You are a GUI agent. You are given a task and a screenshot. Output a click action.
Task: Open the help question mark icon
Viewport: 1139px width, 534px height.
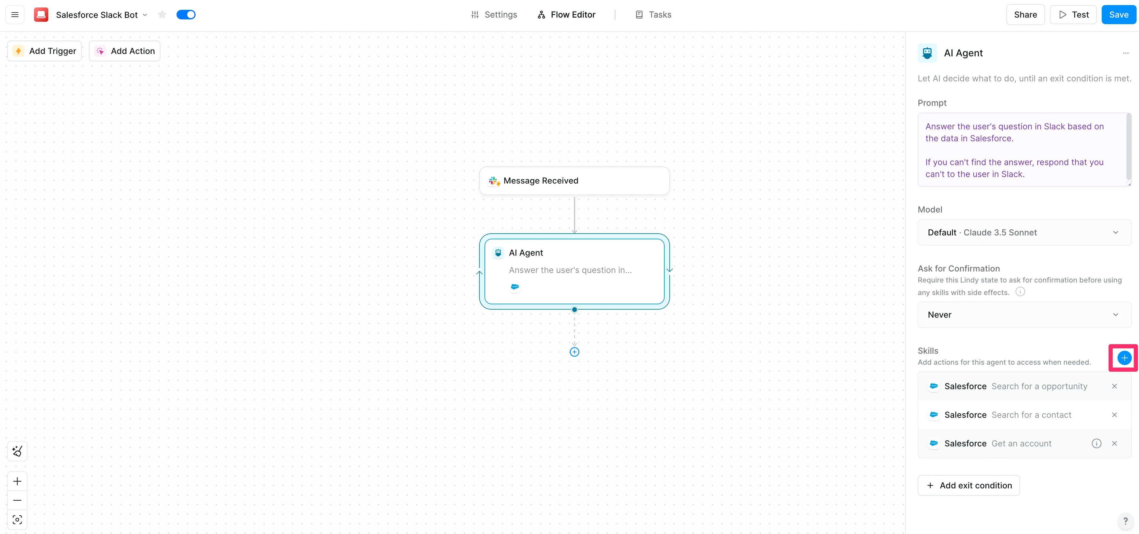[x=1125, y=521]
